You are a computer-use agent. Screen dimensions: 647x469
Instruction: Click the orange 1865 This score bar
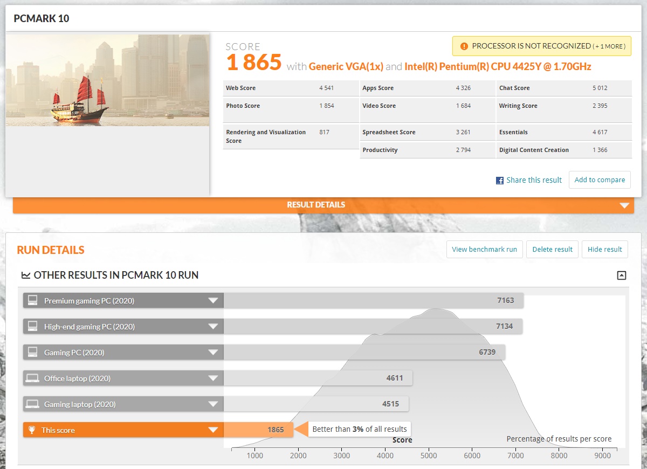coord(258,430)
